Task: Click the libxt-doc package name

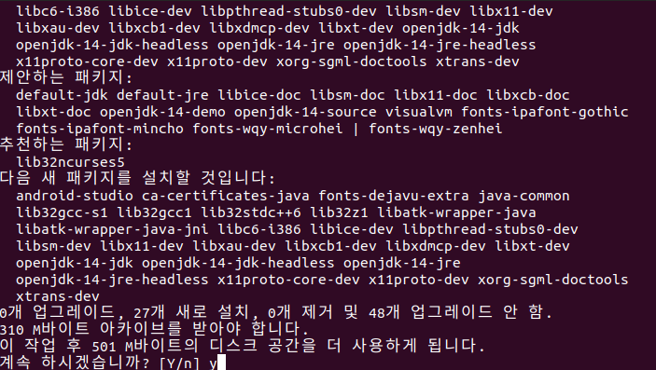Action: [x=53, y=112]
